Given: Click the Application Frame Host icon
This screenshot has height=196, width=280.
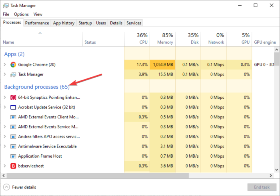Looking at the screenshot, I should pos(13,156).
